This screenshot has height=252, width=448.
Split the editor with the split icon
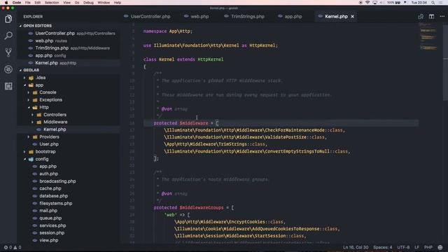[431, 17]
